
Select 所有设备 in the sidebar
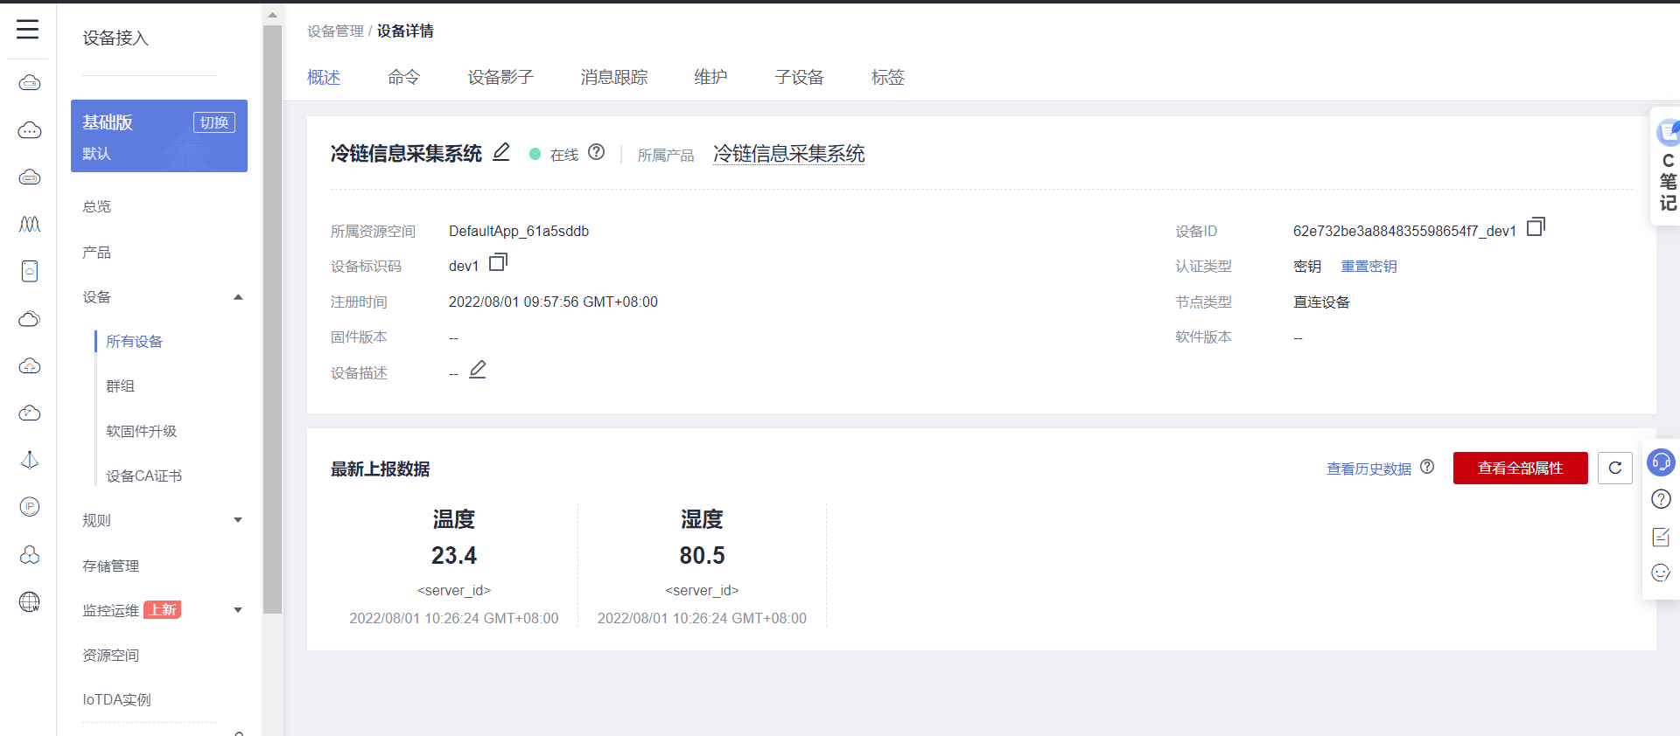click(135, 342)
